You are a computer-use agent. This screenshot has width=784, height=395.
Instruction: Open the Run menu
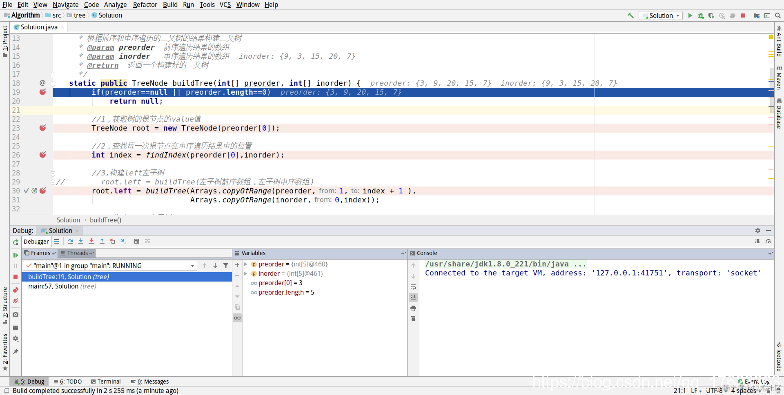point(188,4)
